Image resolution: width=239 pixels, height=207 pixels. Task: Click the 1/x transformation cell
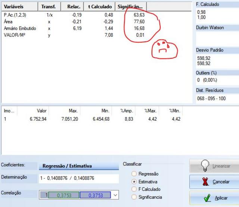click(50, 15)
